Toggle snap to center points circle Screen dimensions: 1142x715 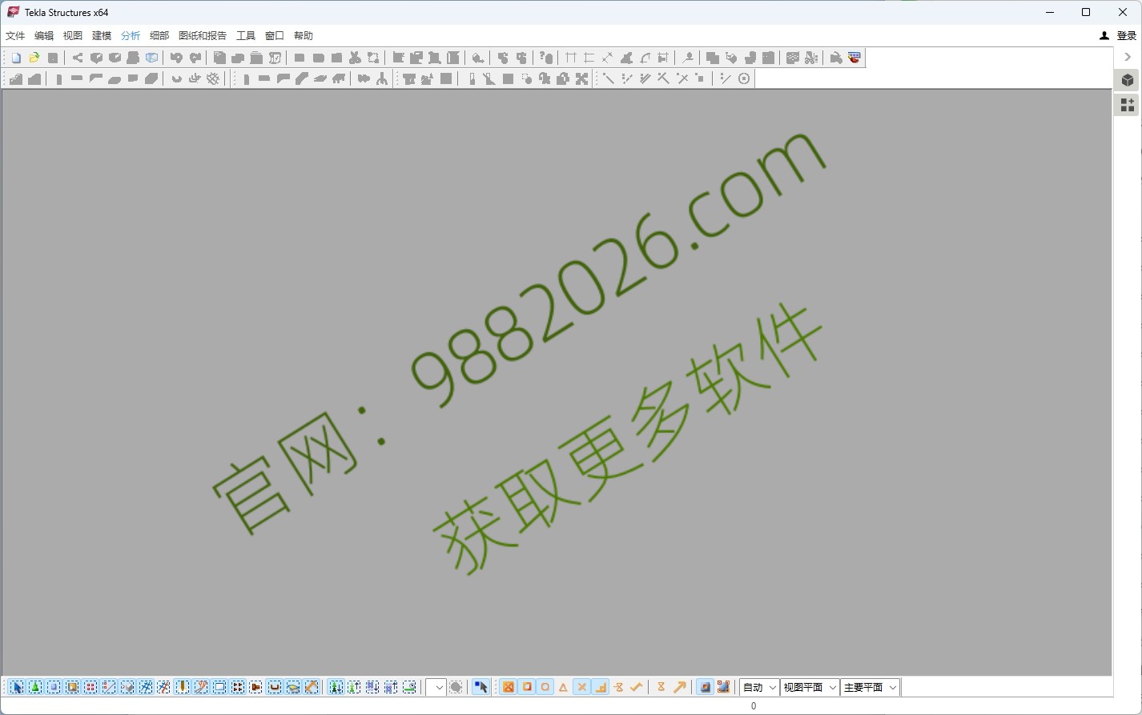545,687
